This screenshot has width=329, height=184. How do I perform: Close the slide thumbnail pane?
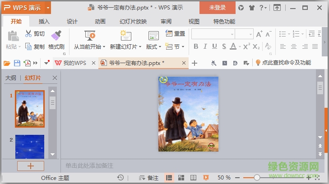click(x=55, y=78)
